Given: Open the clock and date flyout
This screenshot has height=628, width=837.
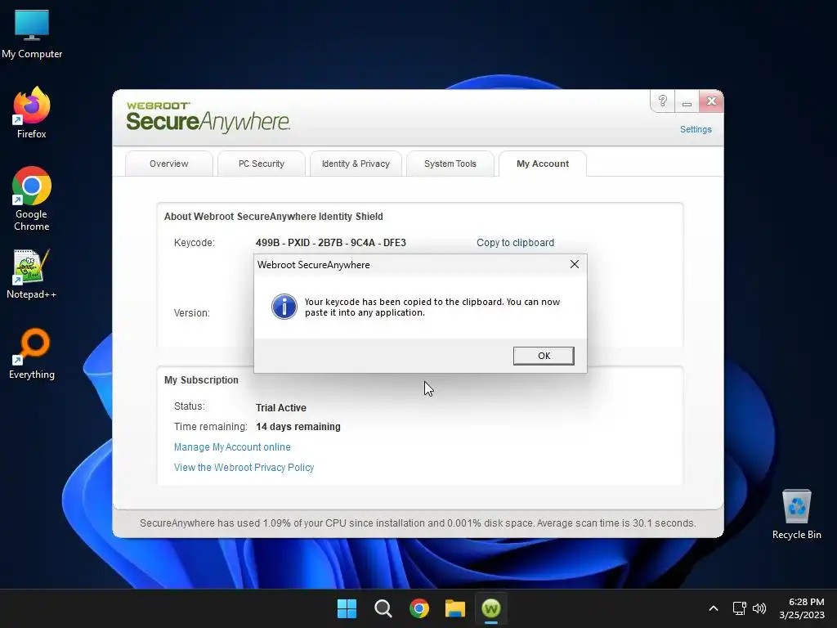Looking at the screenshot, I should tap(802, 608).
